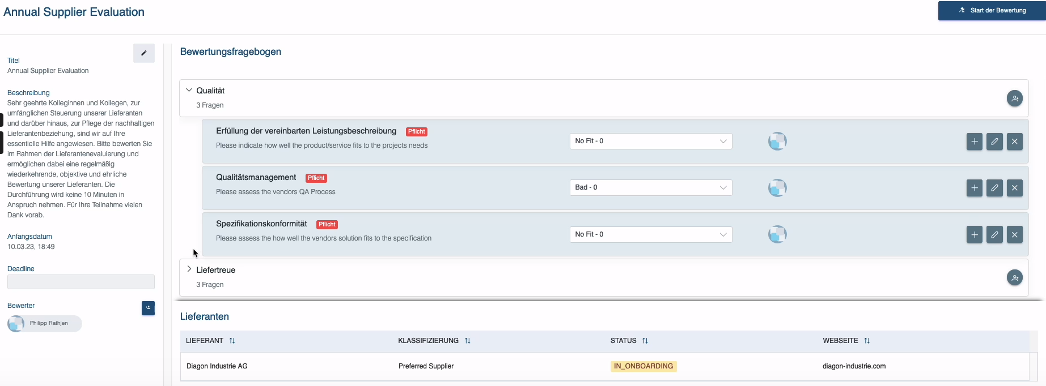The image size is (1046, 386).
Task: Edit the Qualitätsmanagement question via pencil icon
Action: click(x=994, y=188)
